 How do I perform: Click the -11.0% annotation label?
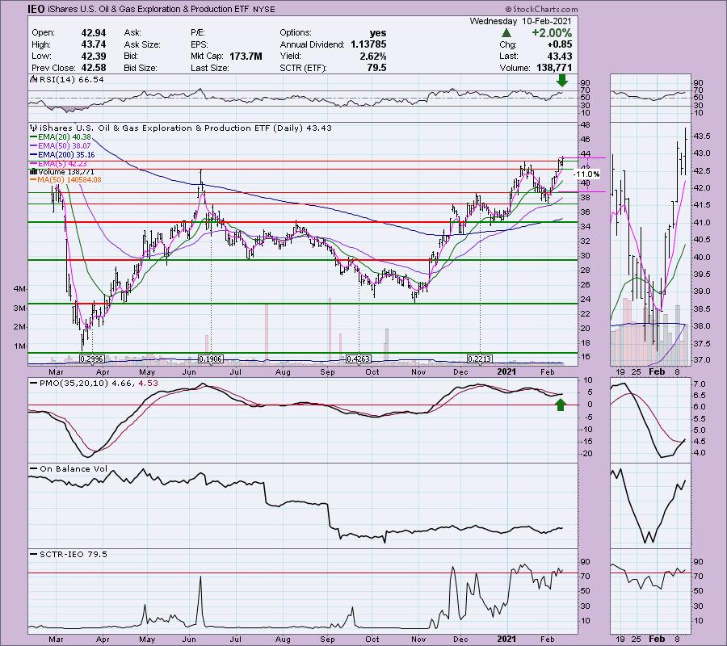586,174
